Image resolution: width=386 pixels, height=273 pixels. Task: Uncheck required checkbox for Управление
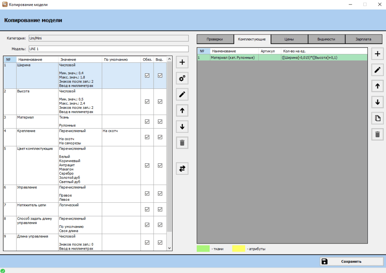coord(147,193)
